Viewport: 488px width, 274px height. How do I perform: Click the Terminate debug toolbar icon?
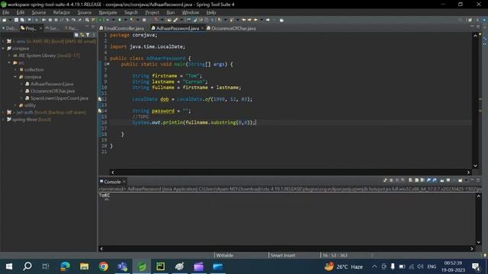click(x=56, y=20)
